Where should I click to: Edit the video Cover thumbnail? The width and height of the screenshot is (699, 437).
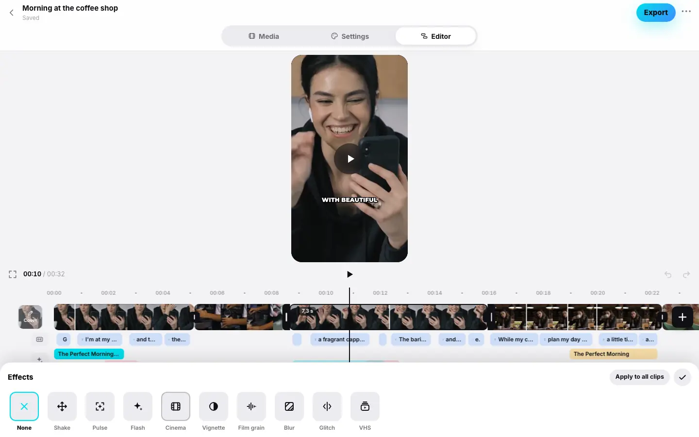click(x=30, y=317)
